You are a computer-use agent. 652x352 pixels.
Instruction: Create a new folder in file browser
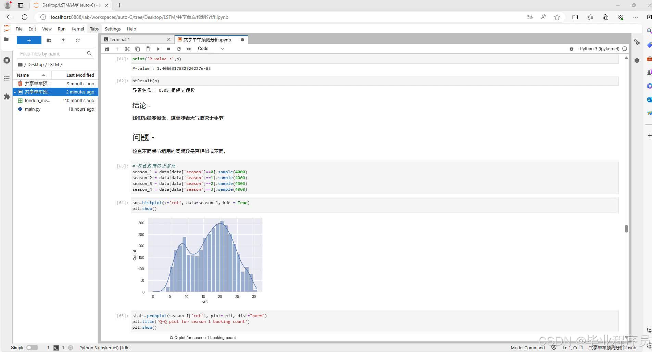coord(49,40)
